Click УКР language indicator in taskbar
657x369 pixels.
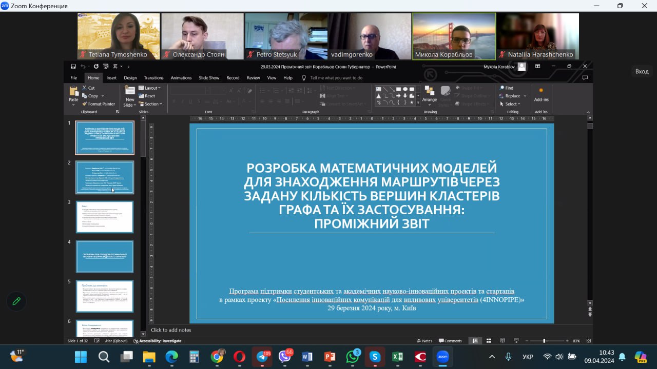click(528, 357)
